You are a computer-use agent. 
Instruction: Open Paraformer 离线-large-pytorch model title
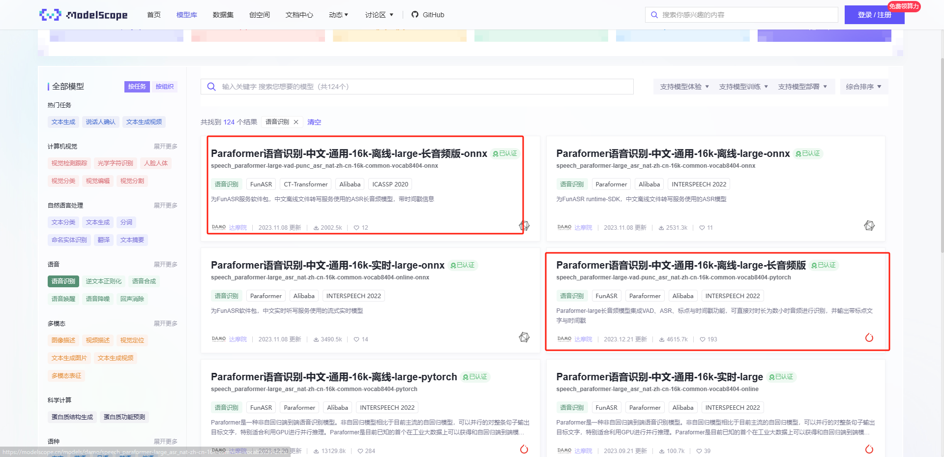[334, 377]
